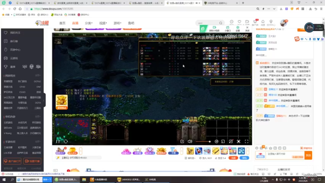Reload the stream with refresh icon
The image size is (325, 183).
(66, 142)
